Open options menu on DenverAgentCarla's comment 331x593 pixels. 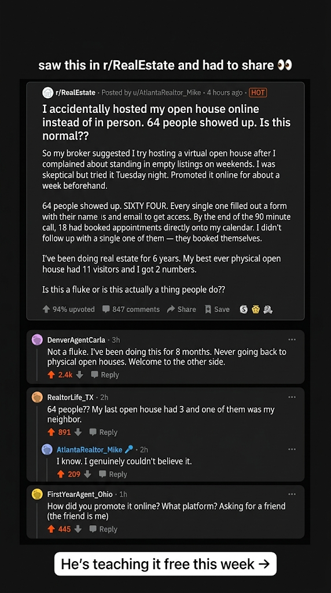click(x=292, y=339)
